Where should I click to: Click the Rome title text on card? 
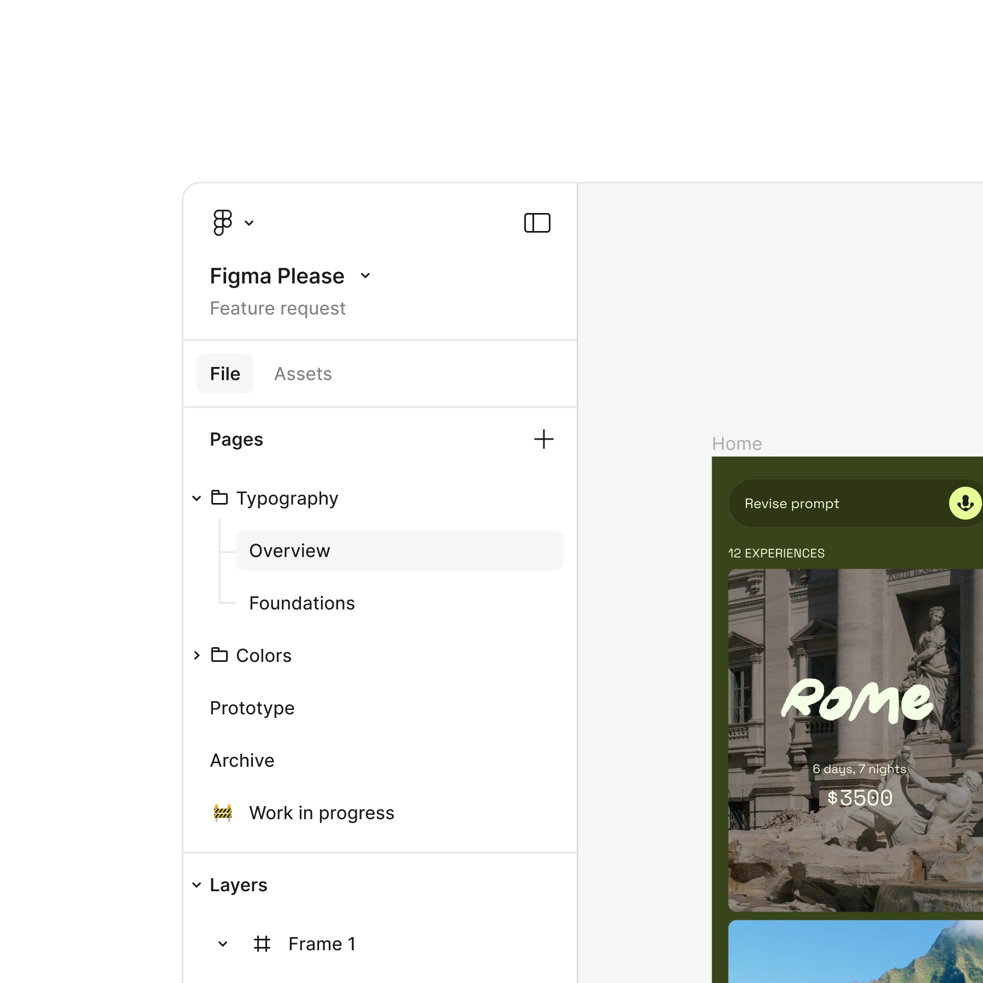click(x=857, y=701)
